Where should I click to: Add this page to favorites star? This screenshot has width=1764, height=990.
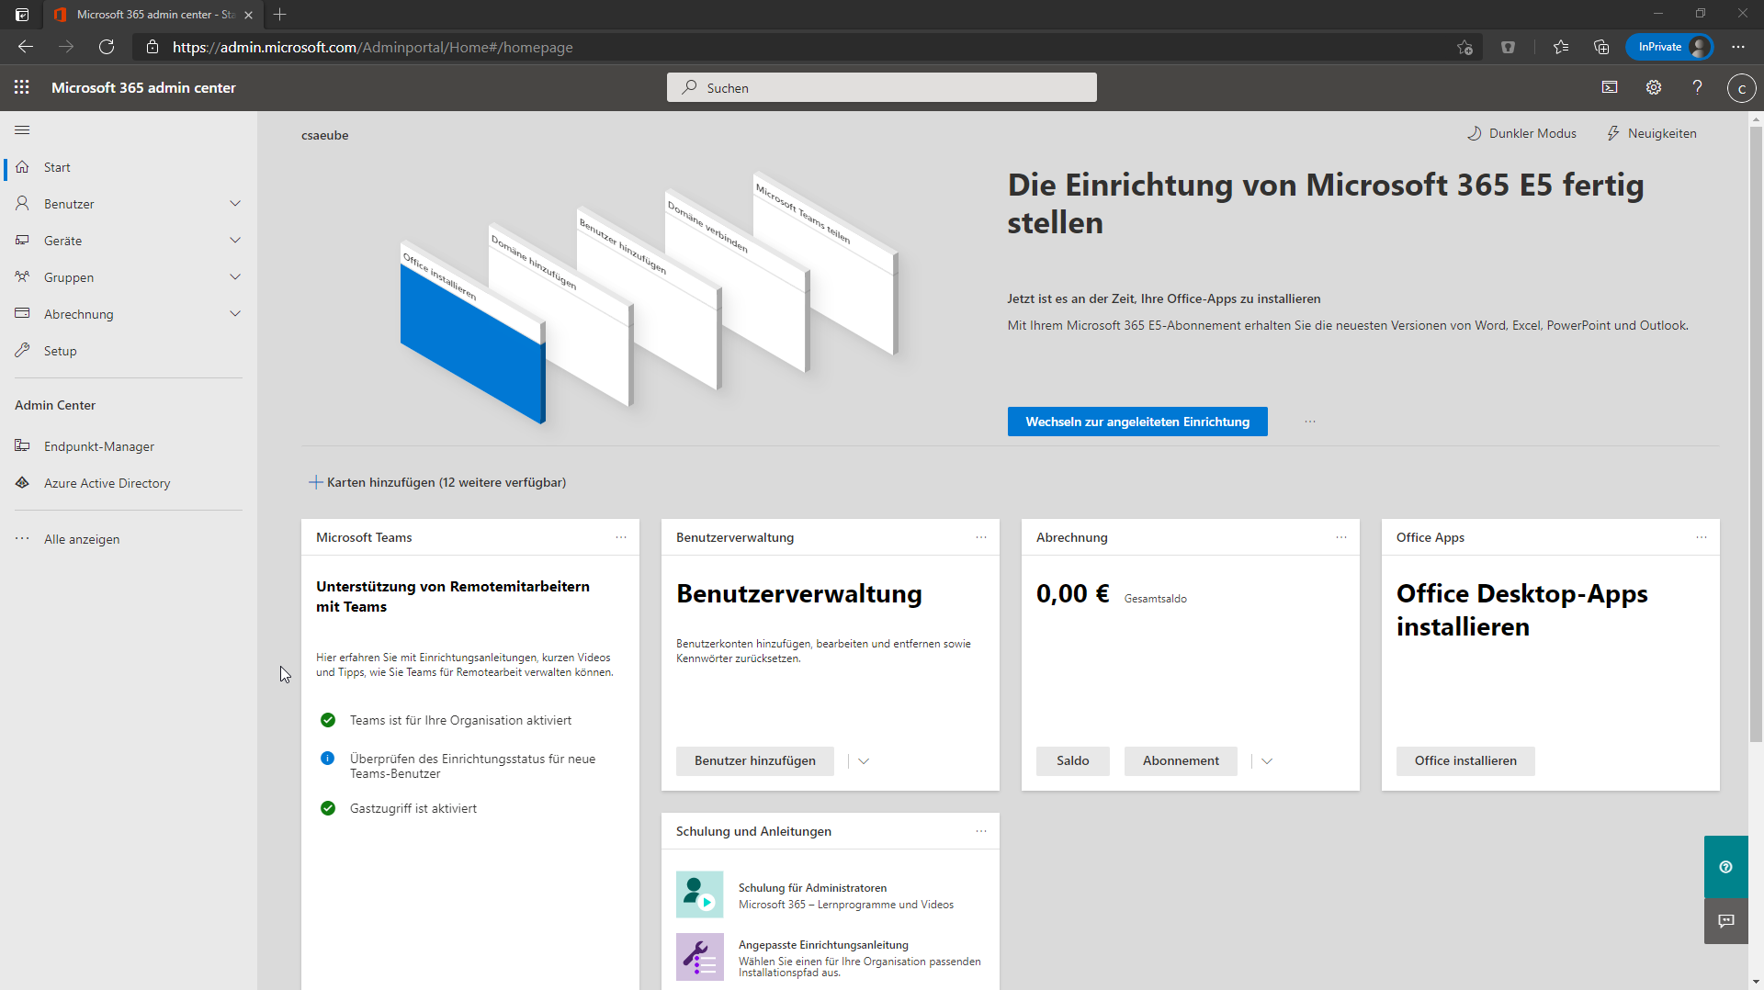click(x=1464, y=47)
